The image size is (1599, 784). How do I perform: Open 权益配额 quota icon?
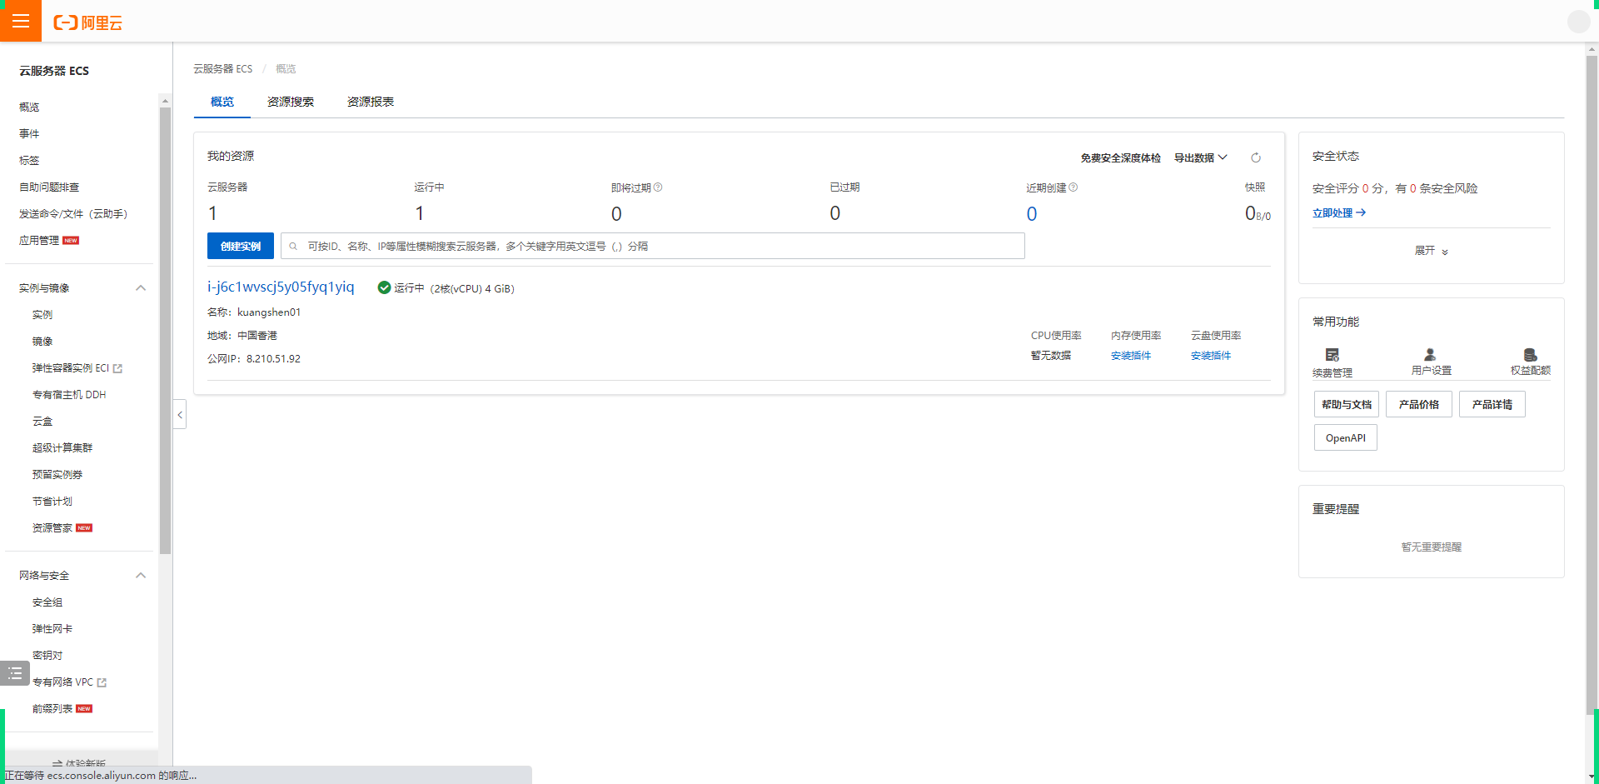pos(1530,355)
